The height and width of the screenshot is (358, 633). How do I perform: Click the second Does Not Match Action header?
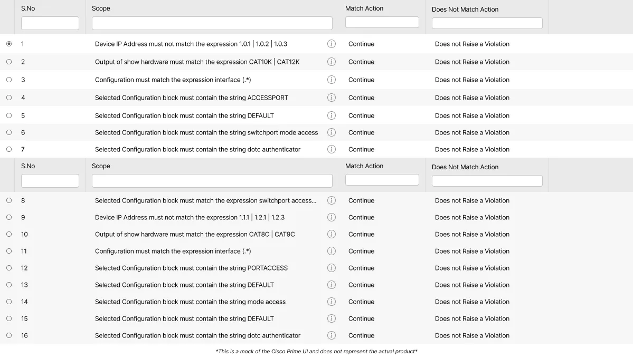click(x=465, y=167)
